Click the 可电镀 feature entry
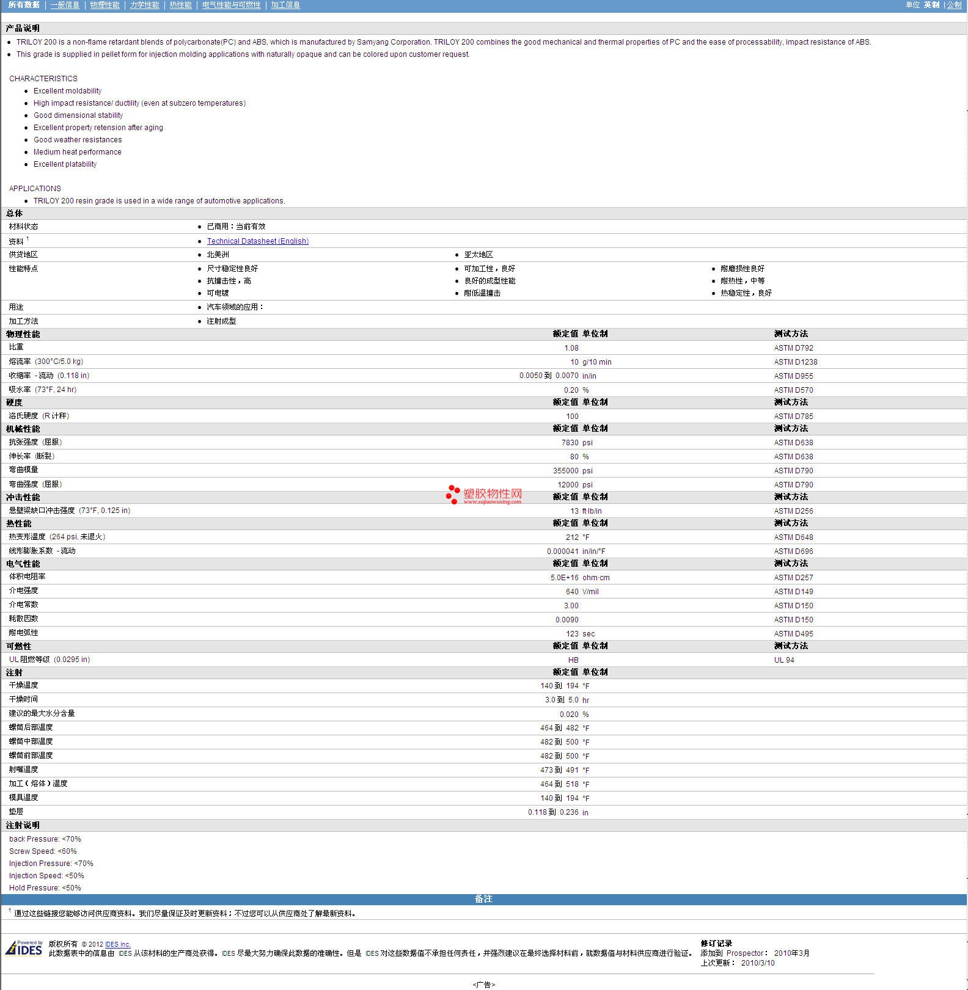Image resolution: width=968 pixels, height=990 pixels. click(218, 293)
